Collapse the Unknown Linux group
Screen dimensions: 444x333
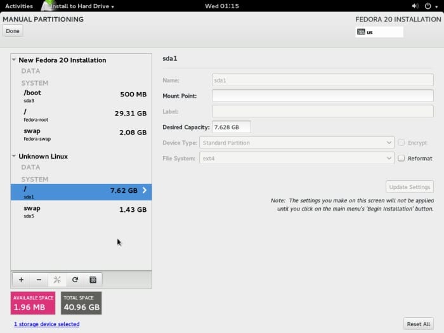(x=14, y=156)
